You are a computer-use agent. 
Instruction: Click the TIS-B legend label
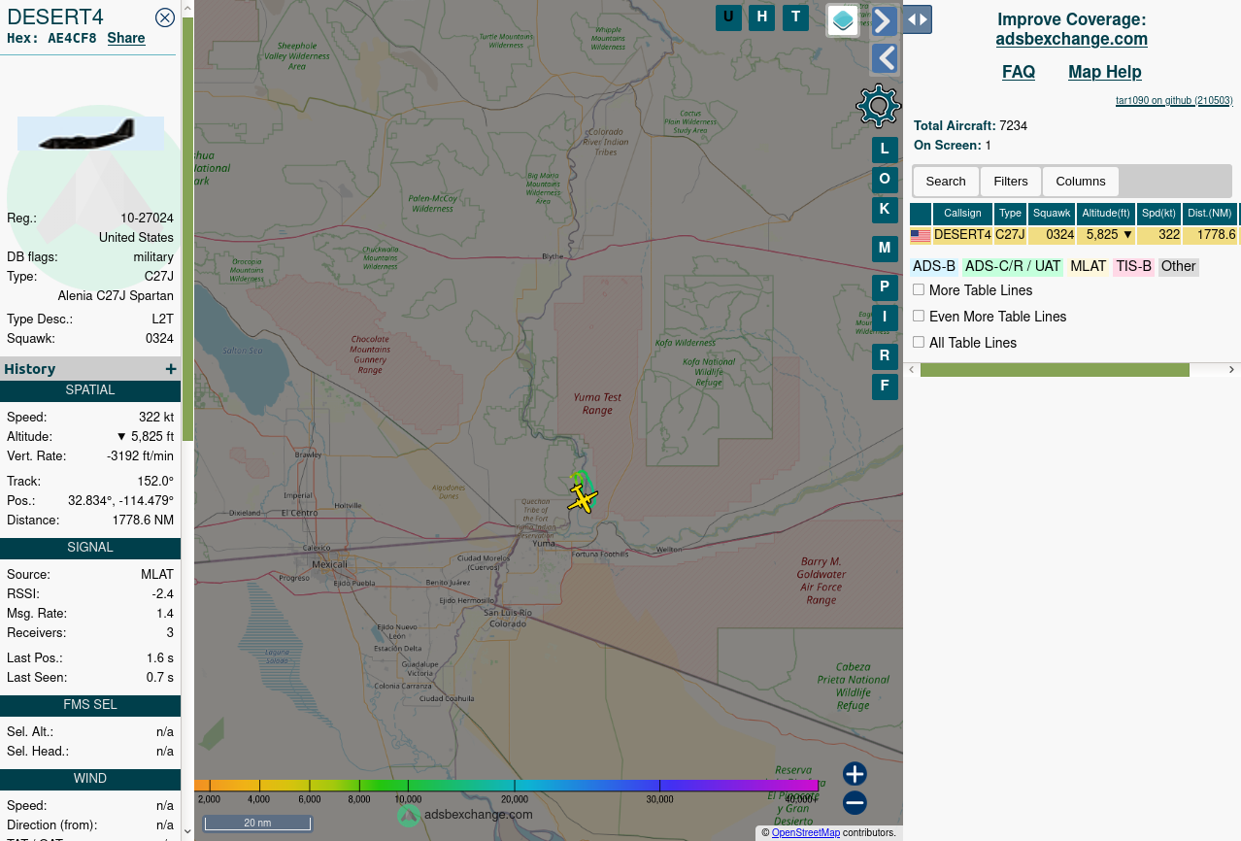[x=1133, y=266]
